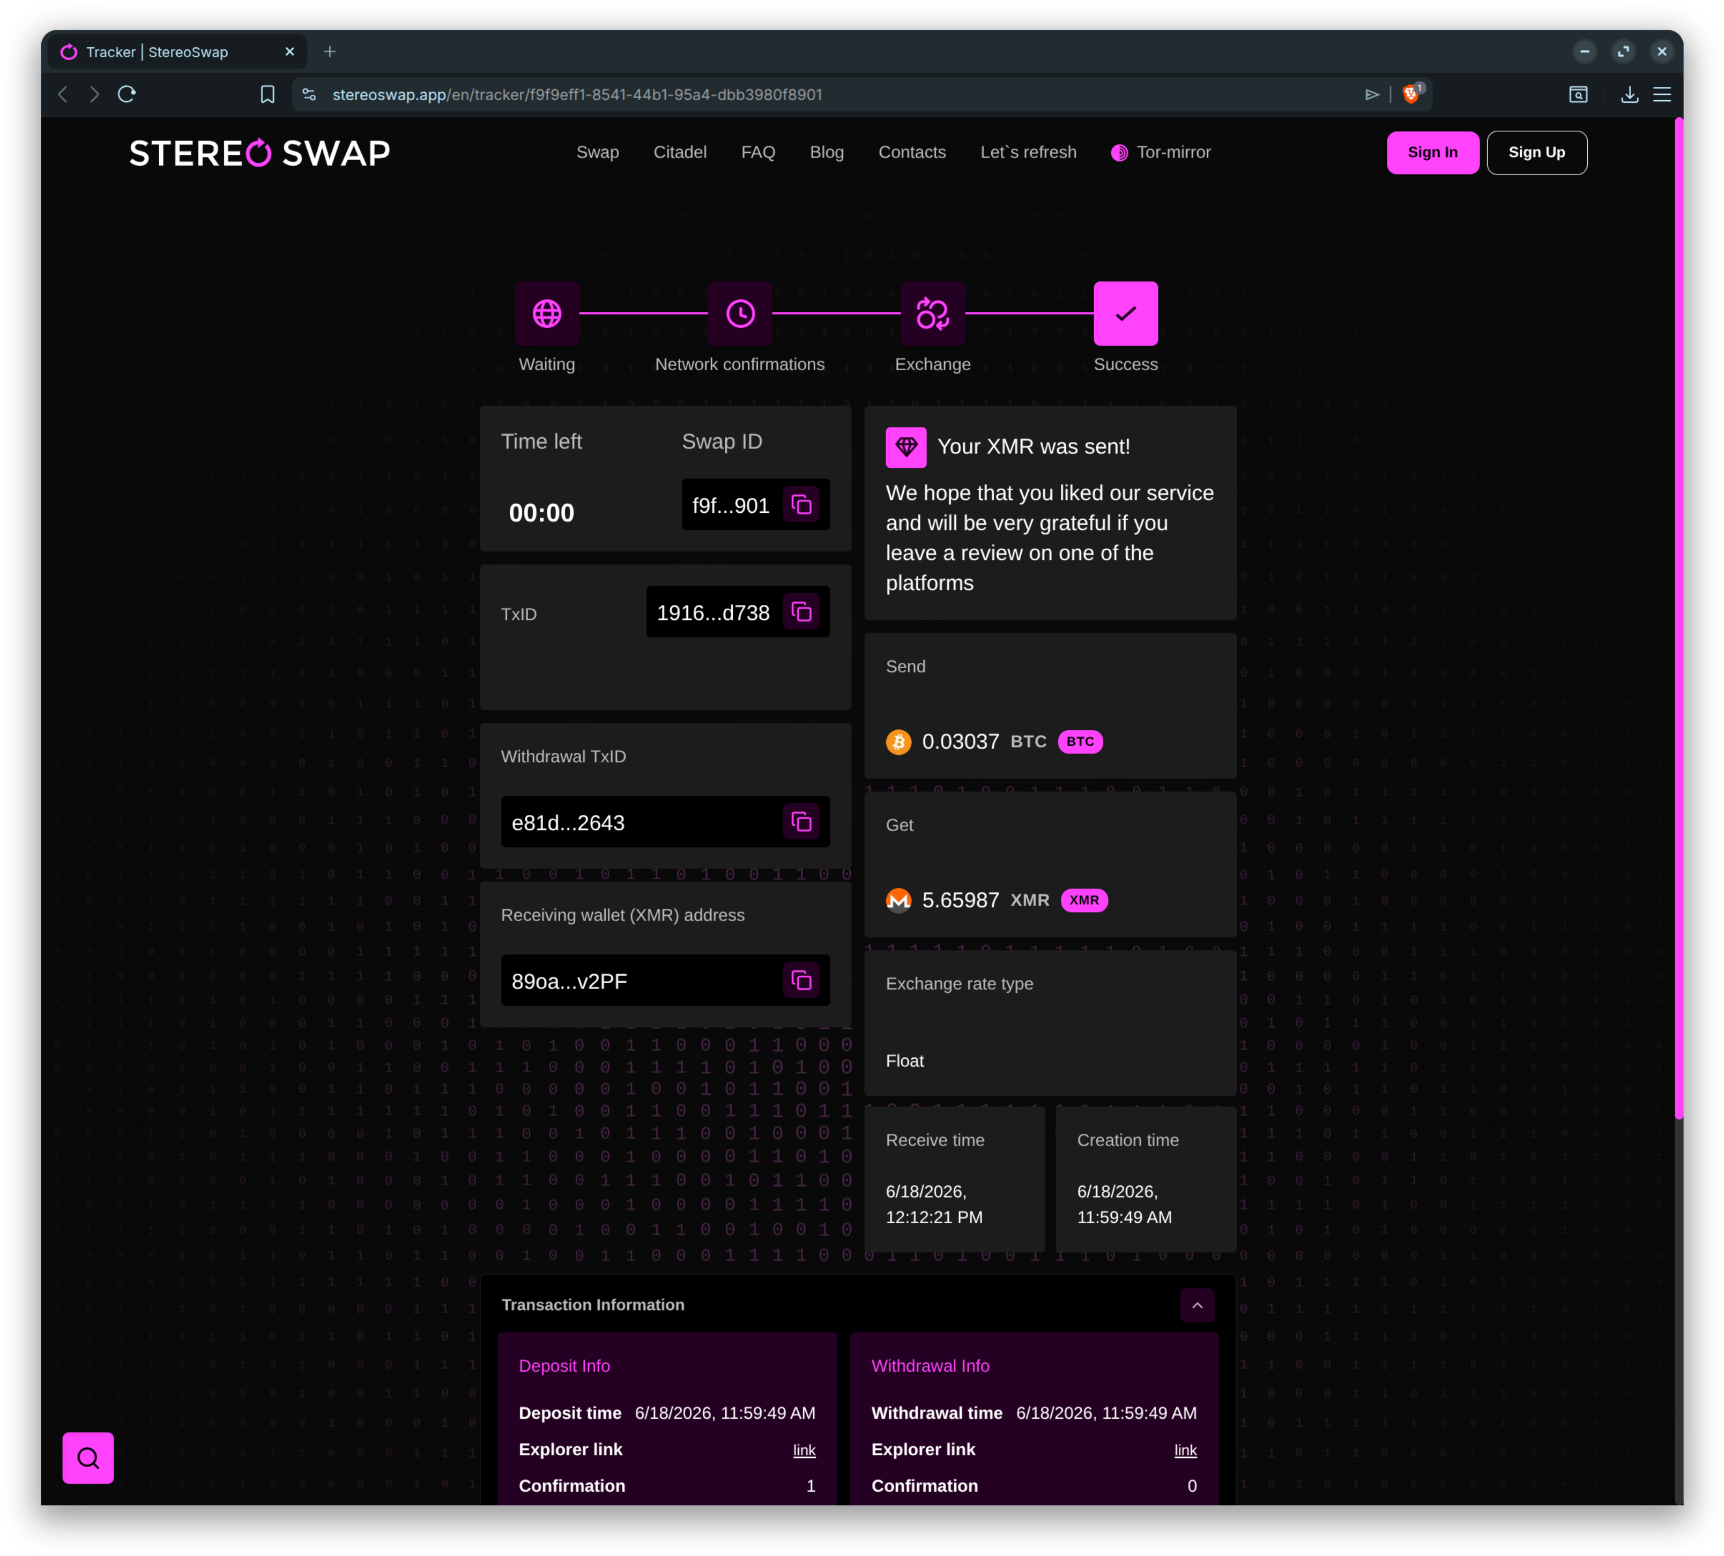
Task: Open the Contacts page
Action: coord(912,152)
